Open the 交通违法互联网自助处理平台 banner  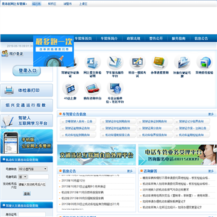coord(96,155)
